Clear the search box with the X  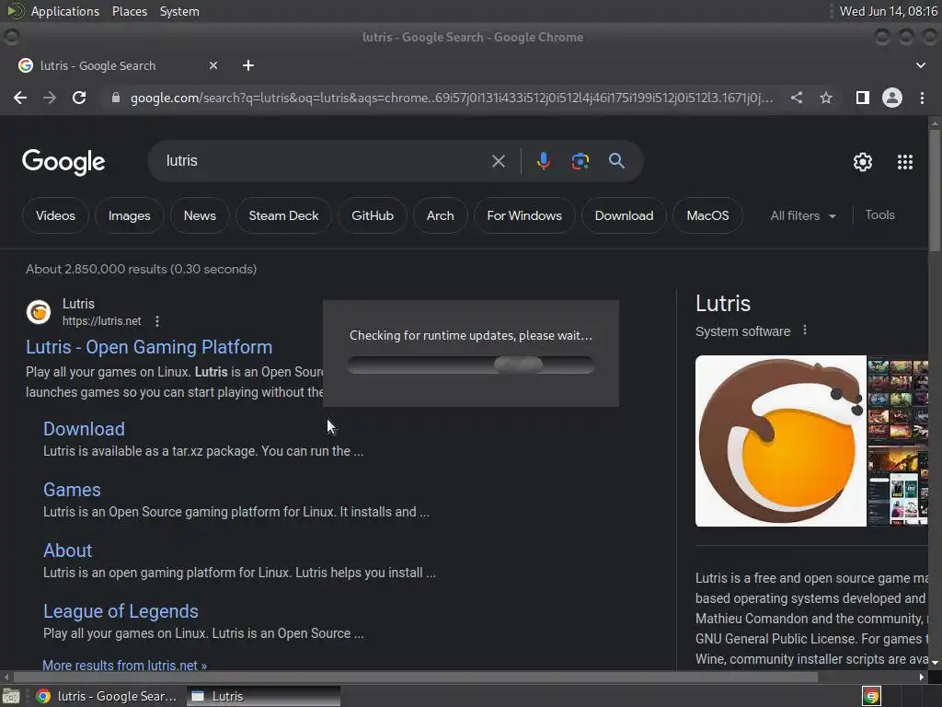pyautogui.click(x=498, y=161)
